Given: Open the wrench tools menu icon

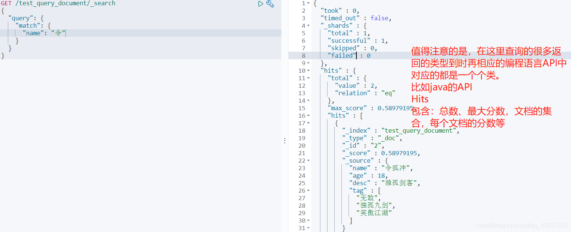Looking at the screenshot, I should (270, 4).
